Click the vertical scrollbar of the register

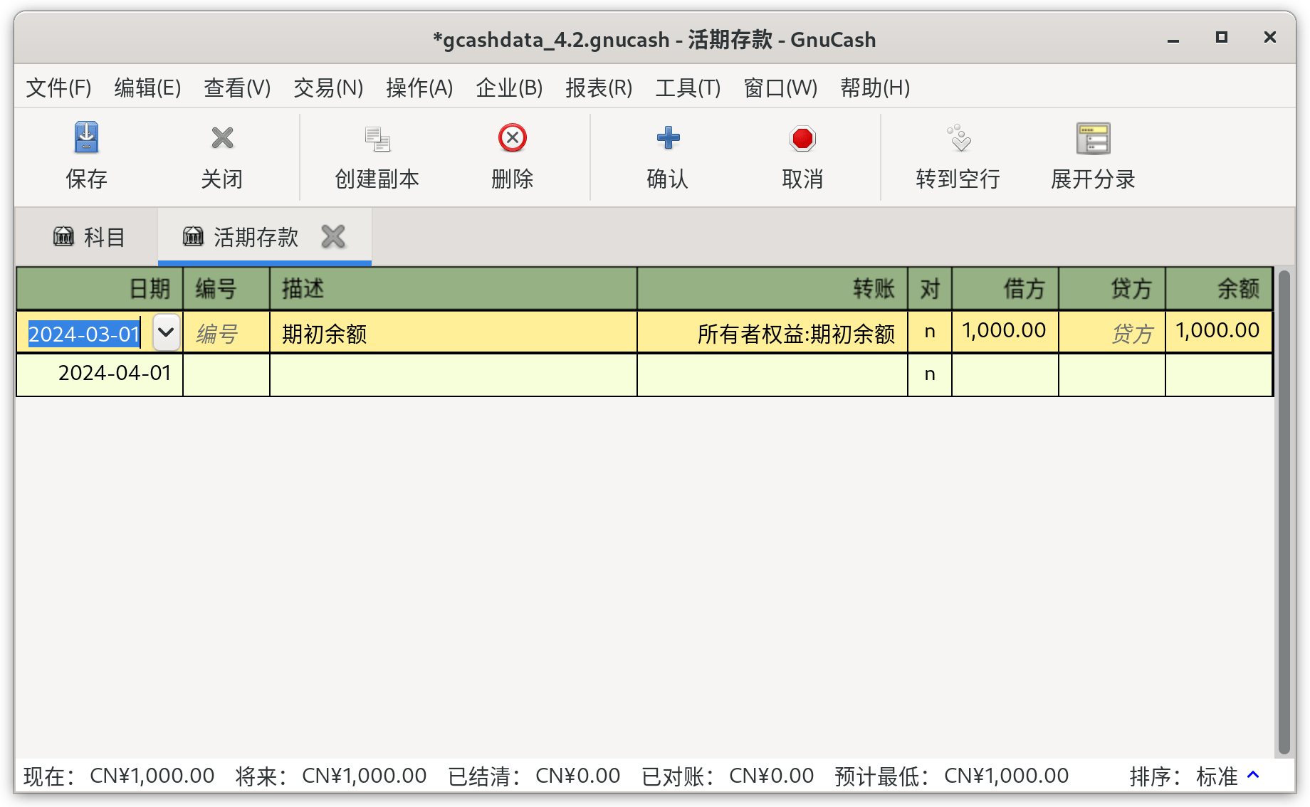[x=1284, y=511]
